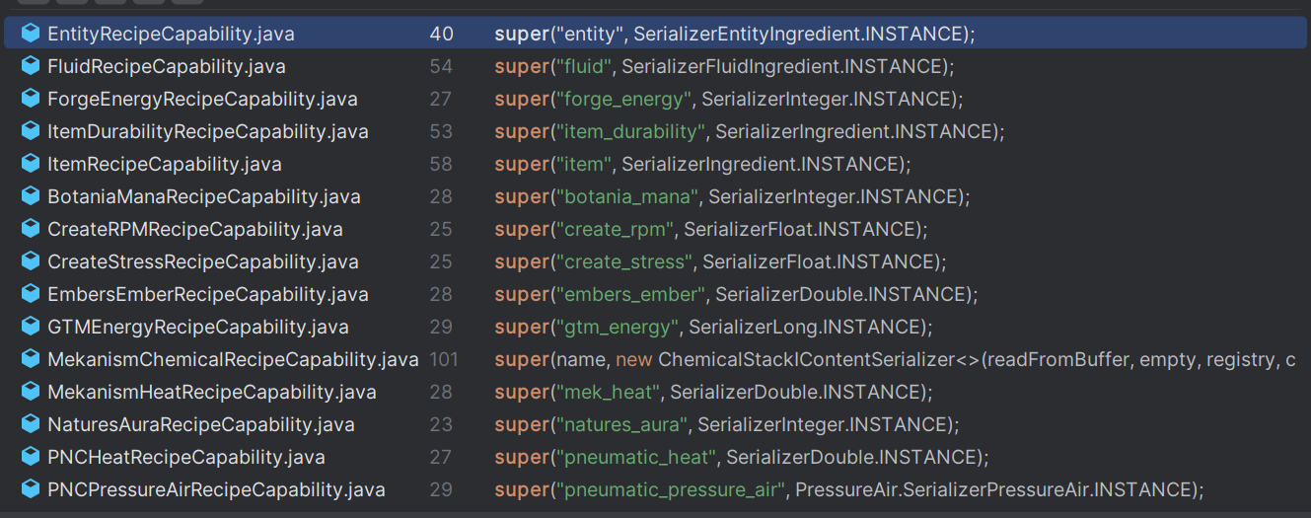Click line number 54 for FluidRecipeCapability
Screen dimensions: 1311x518
coord(441,66)
